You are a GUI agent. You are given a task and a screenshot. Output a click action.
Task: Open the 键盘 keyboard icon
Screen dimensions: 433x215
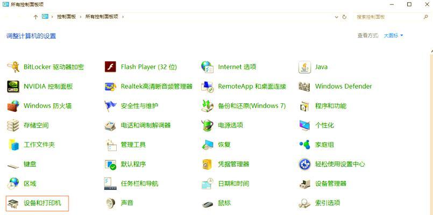pyautogui.click(x=13, y=166)
